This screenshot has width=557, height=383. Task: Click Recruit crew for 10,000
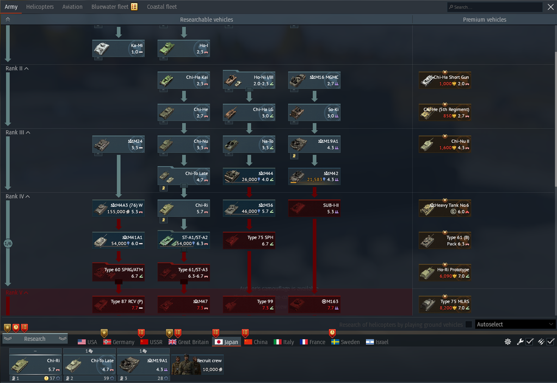tap(197, 365)
